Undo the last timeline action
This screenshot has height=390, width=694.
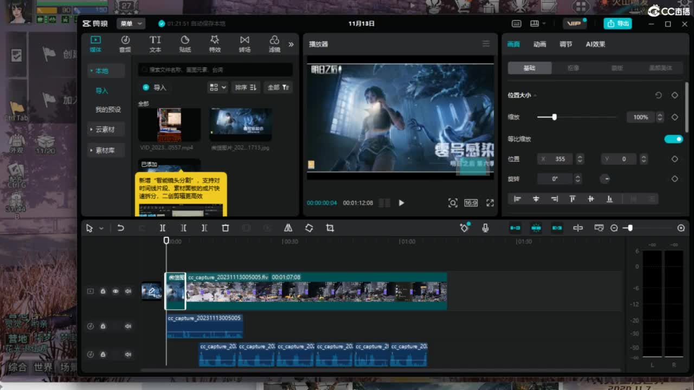click(x=120, y=228)
